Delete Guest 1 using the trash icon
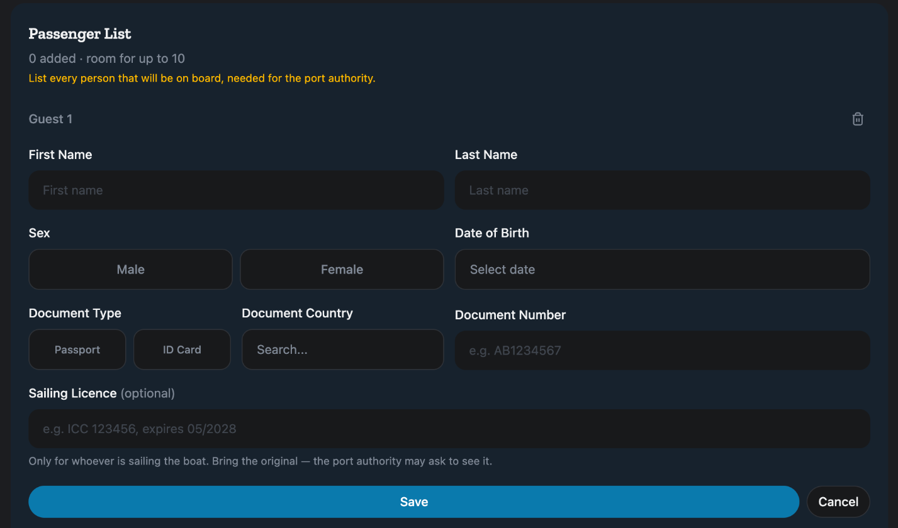 click(858, 119)
